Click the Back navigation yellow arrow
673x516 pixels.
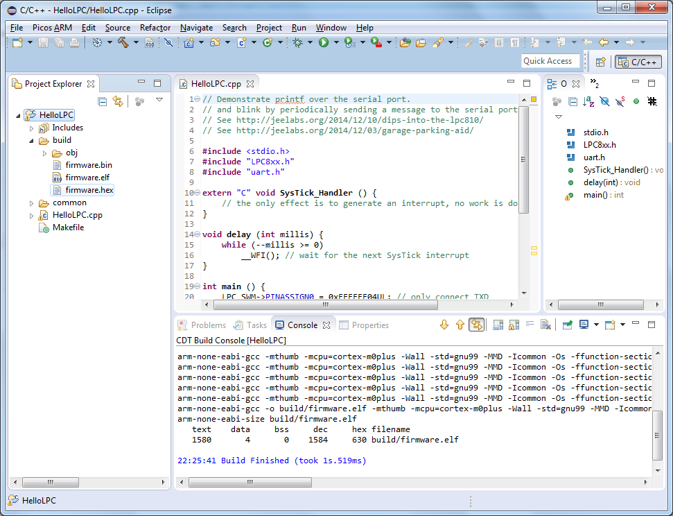604,42
